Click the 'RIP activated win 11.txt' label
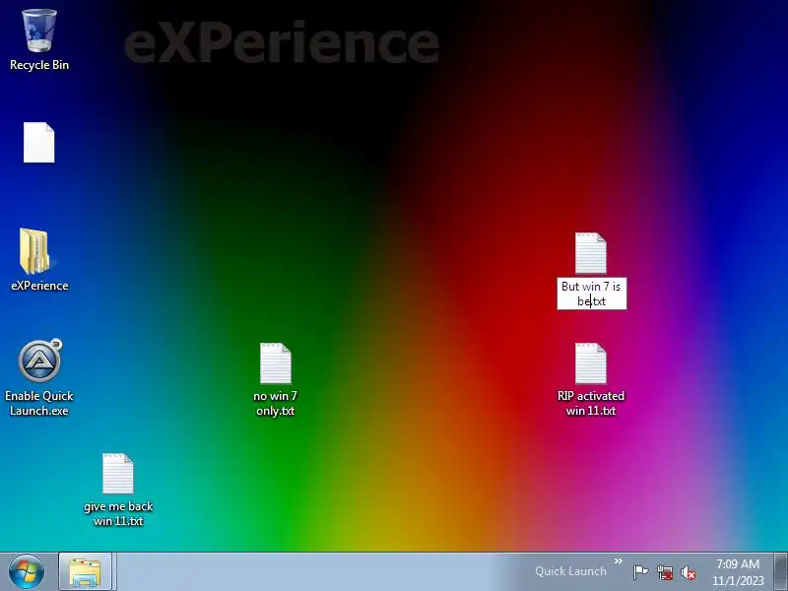Viewport: 788px width, 591px height. point(591,403)
